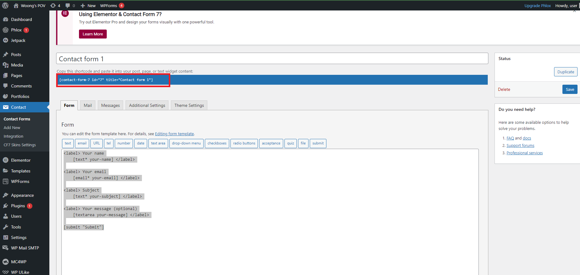The image size is (580, 275).
Task: Click the Elementor icon in sidebar
Action: pos(6,160)
